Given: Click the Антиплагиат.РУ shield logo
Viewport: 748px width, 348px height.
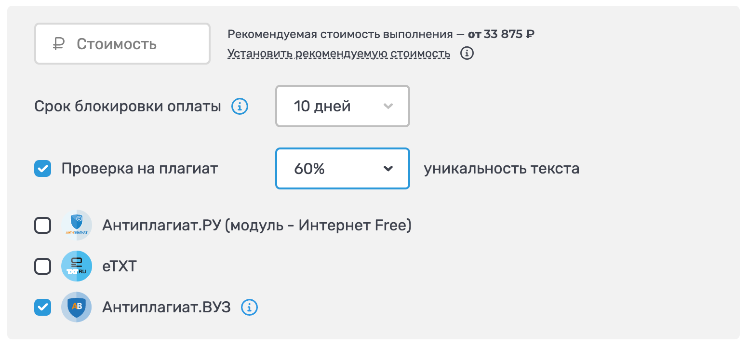Looking at the screenshot, I should pyautogui.click(x=77, y=225).
